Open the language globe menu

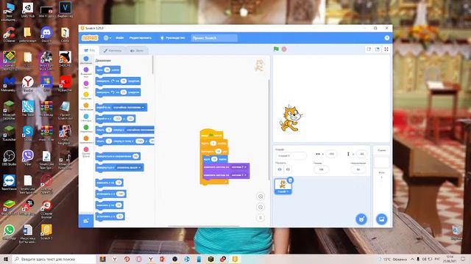pyautogui.click(x=107, y=38)
